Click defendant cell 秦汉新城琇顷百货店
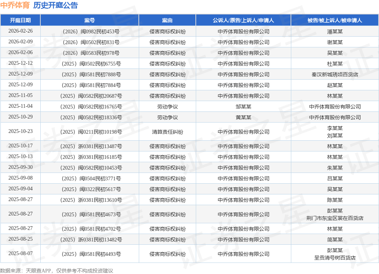Image resolution: width=379 pixels, height=274 pixels. [x=335, y=74]
